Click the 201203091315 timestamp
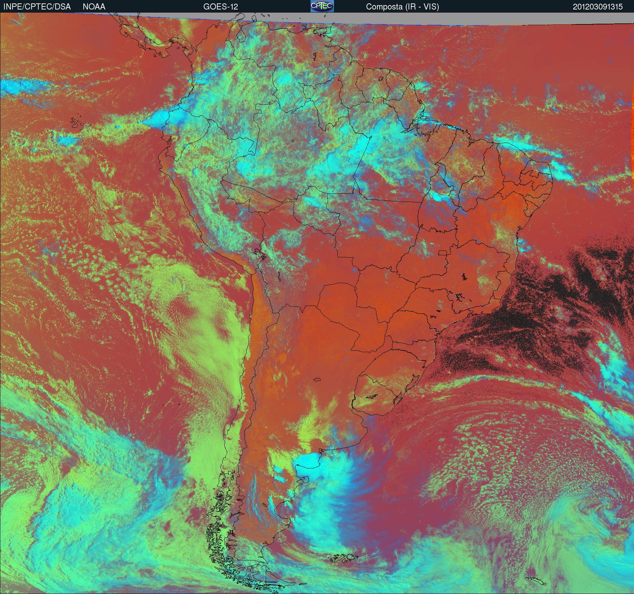The image size is (634, 594). 598,7
